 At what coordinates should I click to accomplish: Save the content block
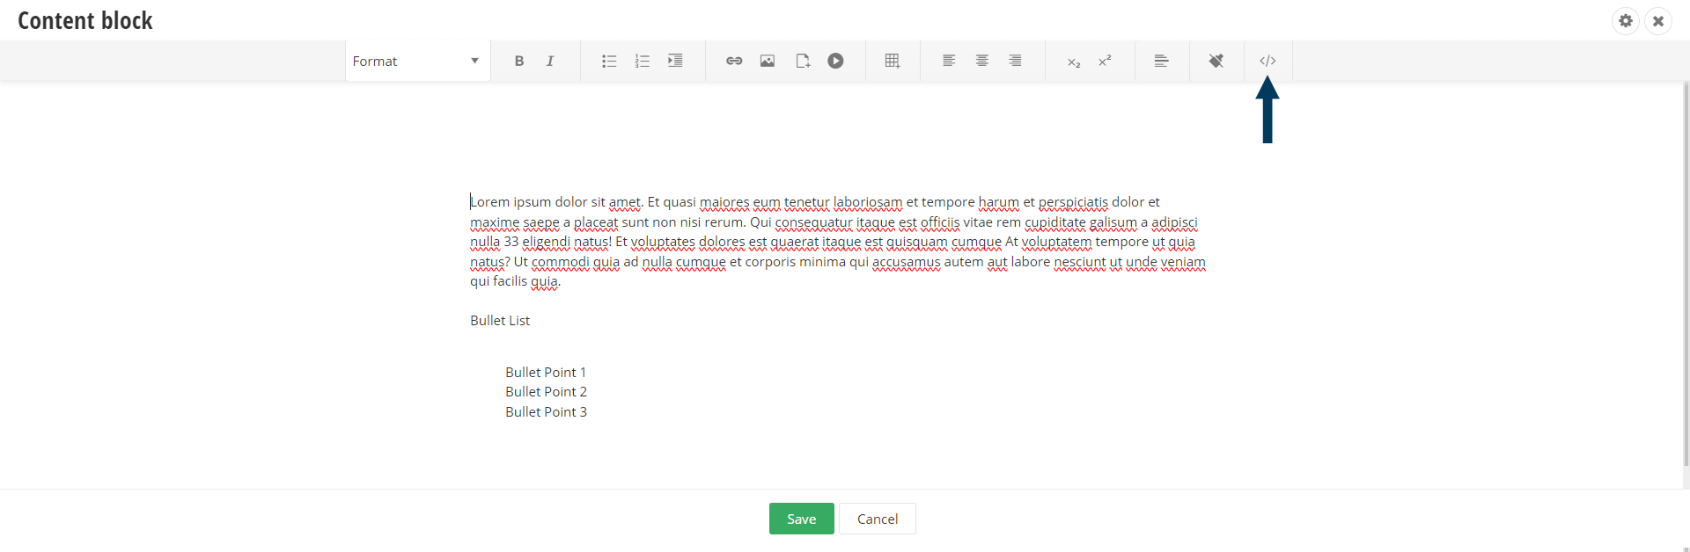(801, 519)
